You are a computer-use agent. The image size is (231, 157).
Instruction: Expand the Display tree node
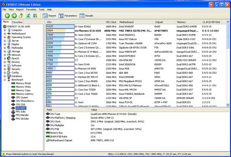pyautogui.click(x=5, y=44)
